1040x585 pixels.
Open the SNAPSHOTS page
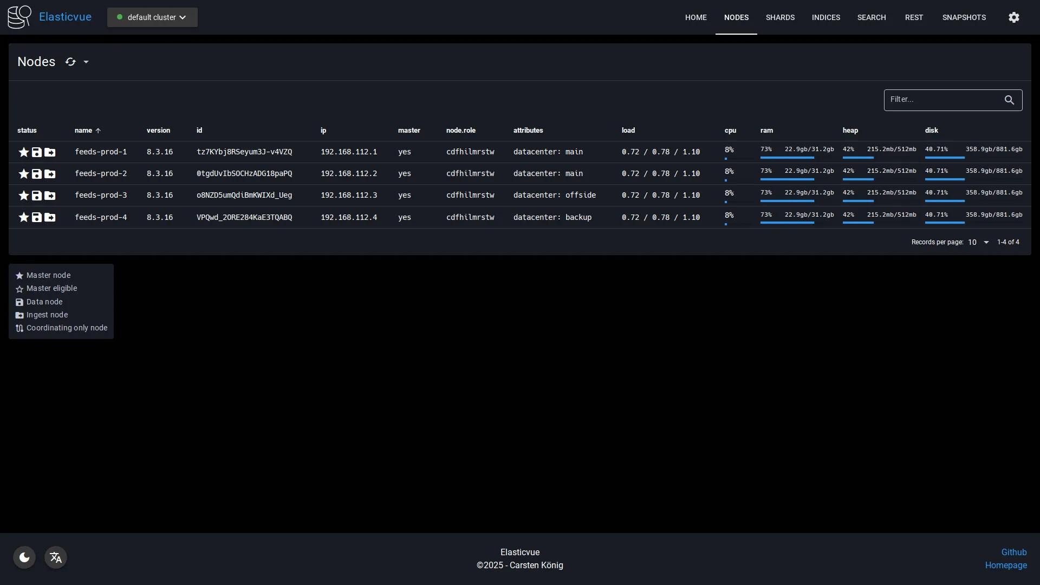(964, 17)
